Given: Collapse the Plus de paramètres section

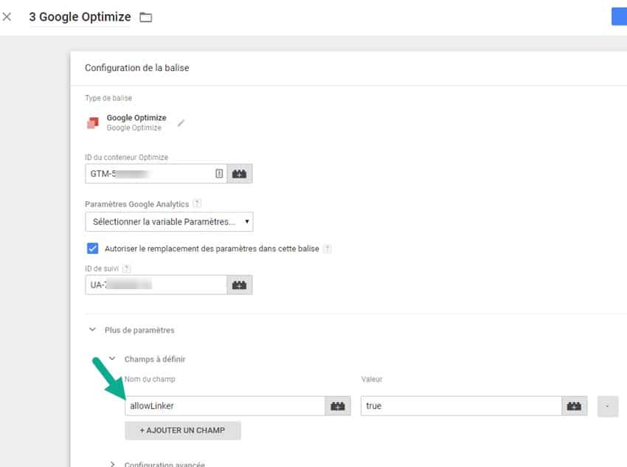Looking at the screenshot, I should pyautogui.click(x=92, y=330).
